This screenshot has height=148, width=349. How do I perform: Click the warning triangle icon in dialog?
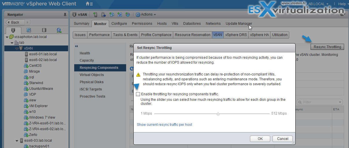click(138, 74)
